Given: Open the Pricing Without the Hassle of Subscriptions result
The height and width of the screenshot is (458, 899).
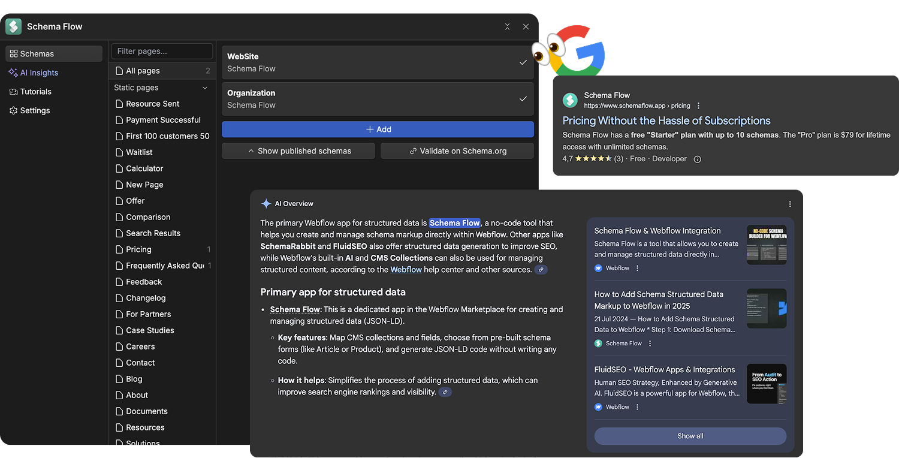Looking at the screenshot, I should (x=666, y=120).
